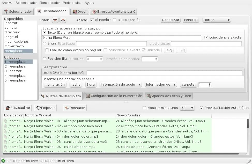Enable 'Mostrar miniaturas' checkbox

[144, 108]
